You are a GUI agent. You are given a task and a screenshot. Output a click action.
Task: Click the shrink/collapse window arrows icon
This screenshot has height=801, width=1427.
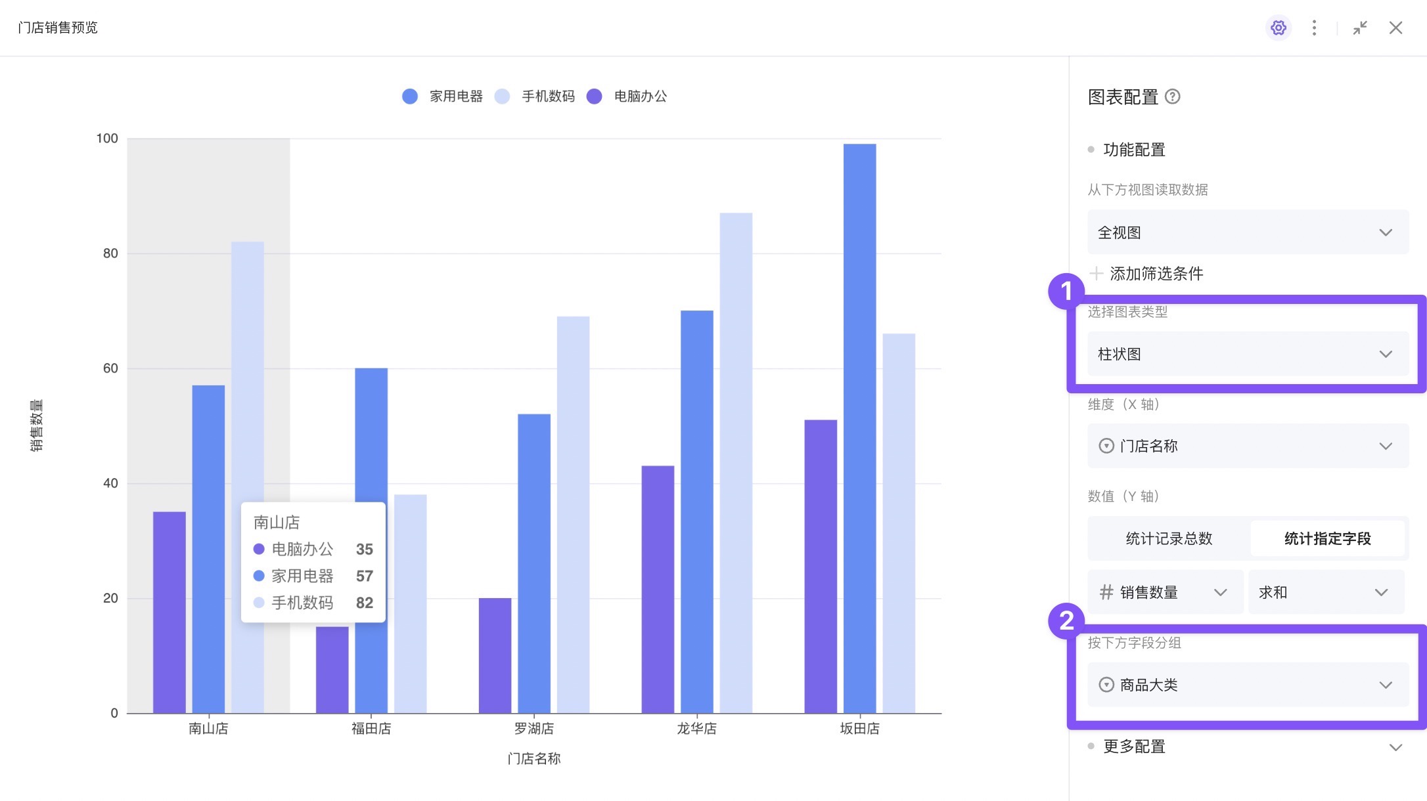click(1360, 28)
